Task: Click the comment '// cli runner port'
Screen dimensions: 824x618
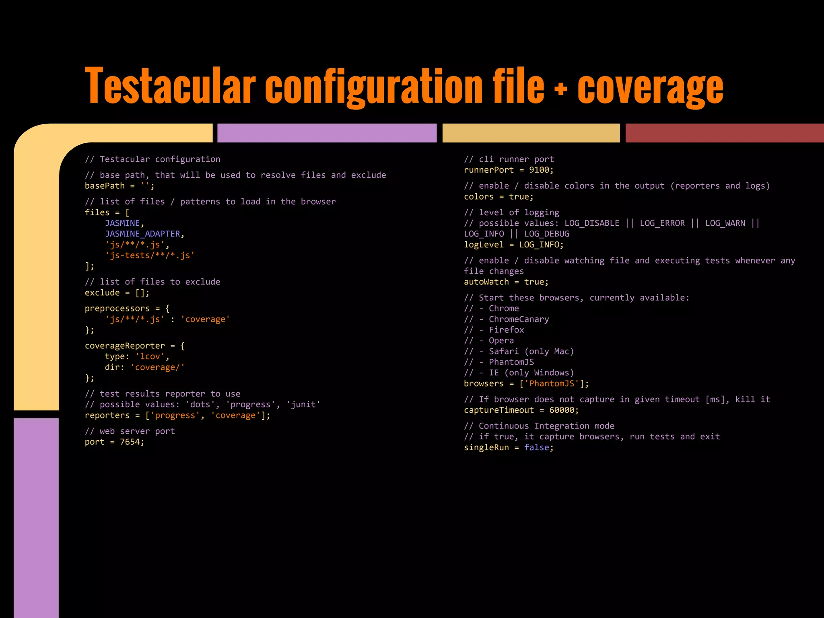Action: [x=509, y=159]
